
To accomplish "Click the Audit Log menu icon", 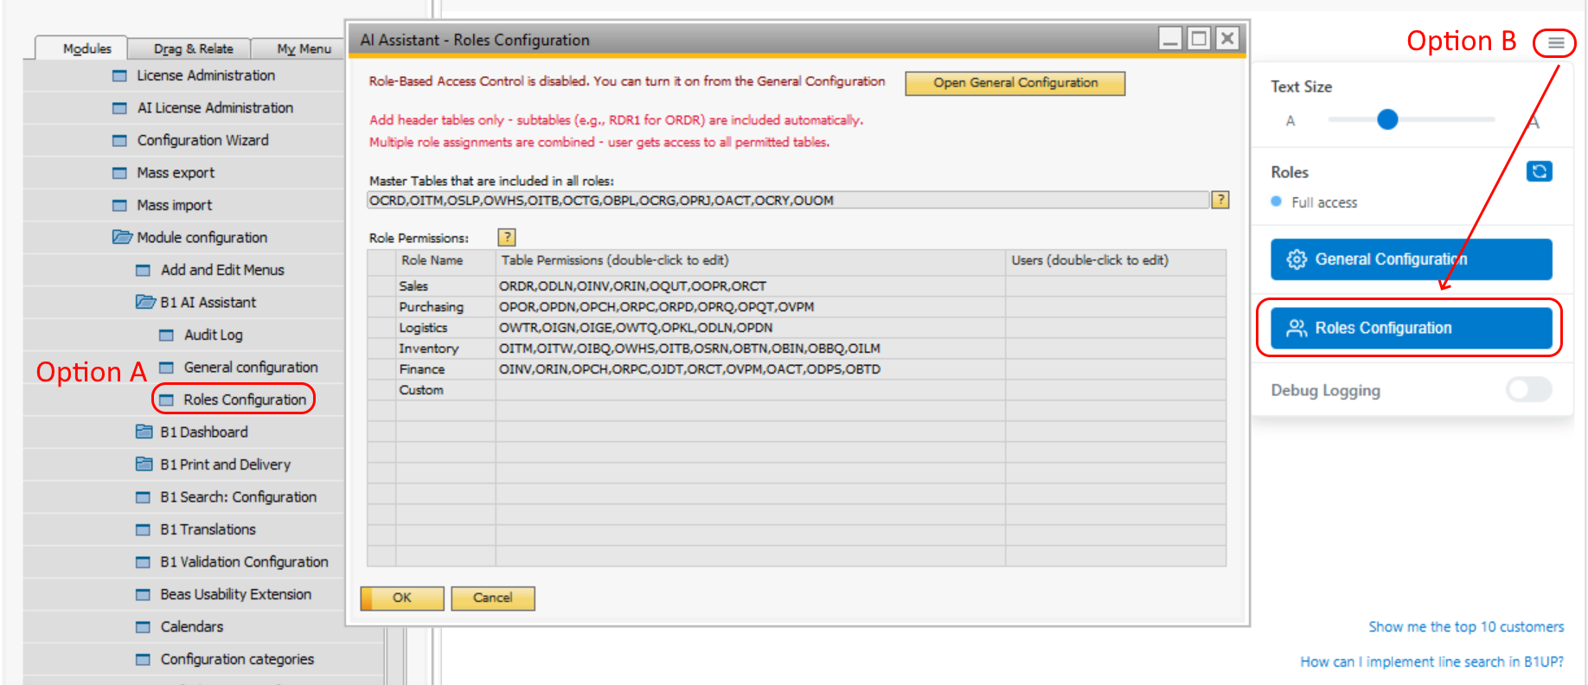I will click(x=167, y=335).
